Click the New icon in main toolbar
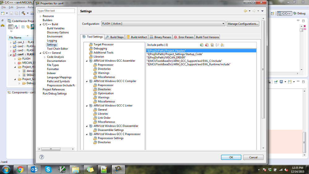This screenshot has width=309, height=174. click(3, 13)
